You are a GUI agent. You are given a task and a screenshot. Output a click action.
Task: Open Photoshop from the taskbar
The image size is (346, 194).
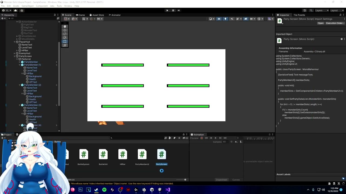point(80,190)
